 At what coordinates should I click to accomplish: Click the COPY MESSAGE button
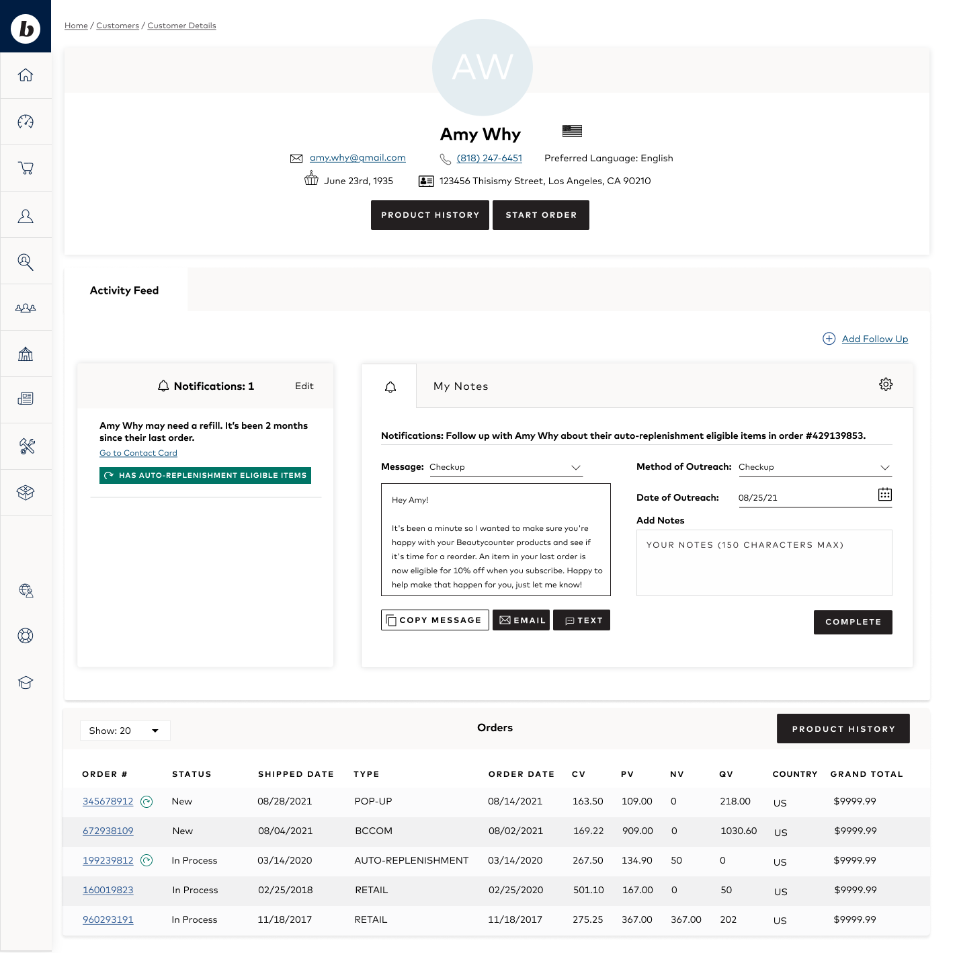(x=435, y=620)
